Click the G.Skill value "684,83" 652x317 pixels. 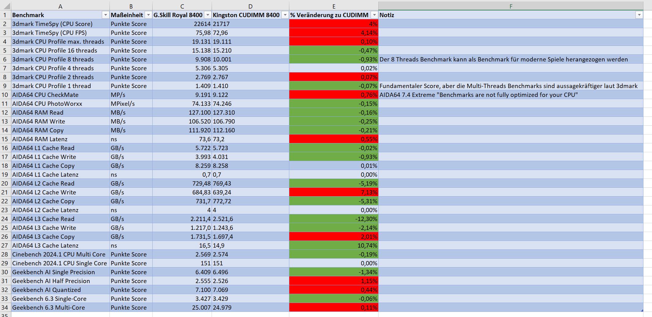pyautogui.click(x=182, y=192)
